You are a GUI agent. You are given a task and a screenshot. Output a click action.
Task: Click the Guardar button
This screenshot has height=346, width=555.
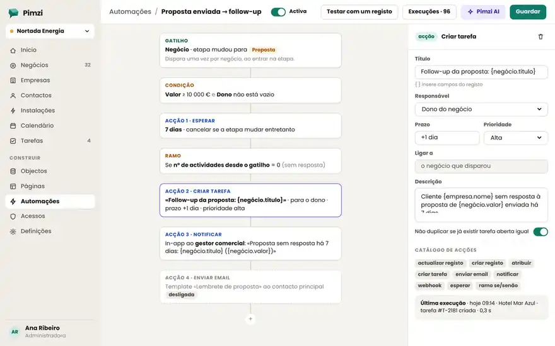pyautogui.click(x=528, y=12)
